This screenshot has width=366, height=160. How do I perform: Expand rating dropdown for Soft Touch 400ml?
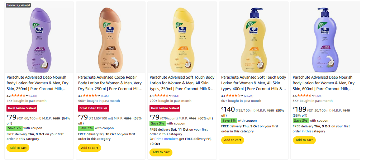(x=242, y=96)
